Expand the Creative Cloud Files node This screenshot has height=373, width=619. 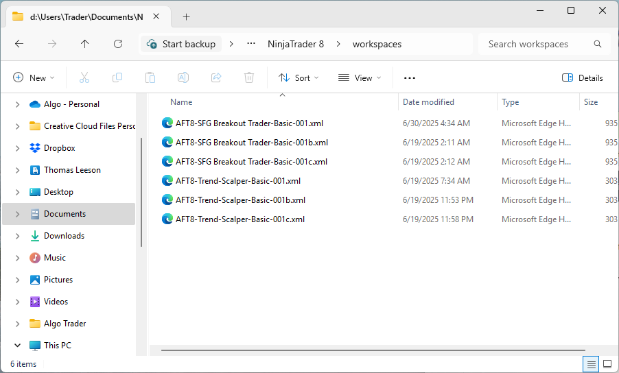(x=17, y=126)
